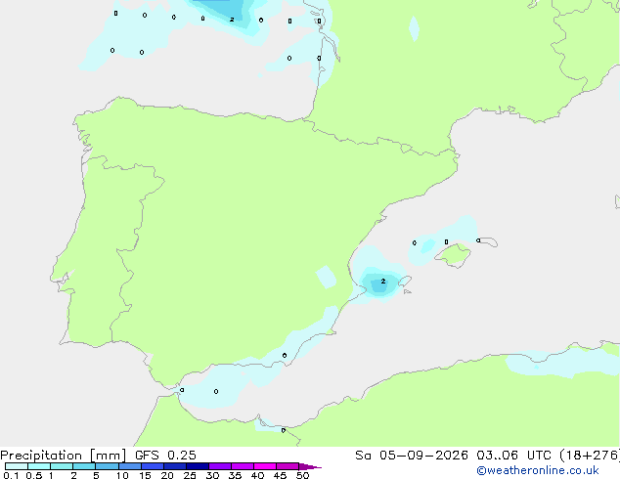The width and height of the screenshot is (620, 479).
Task: Click the 40–45 mm magenta legend box
Action: (x=265, y=466)
